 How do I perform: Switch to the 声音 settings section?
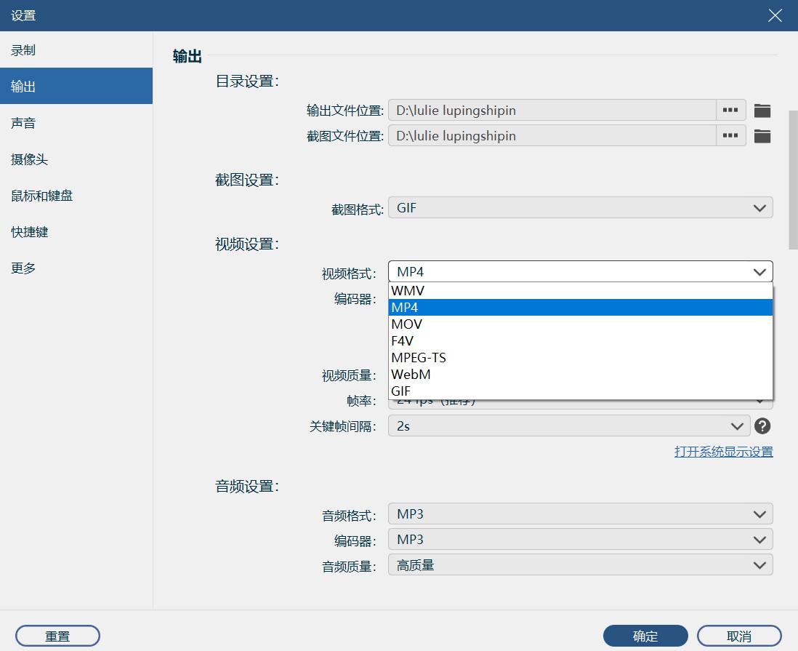pyautogui.click(x=24, y=122)
